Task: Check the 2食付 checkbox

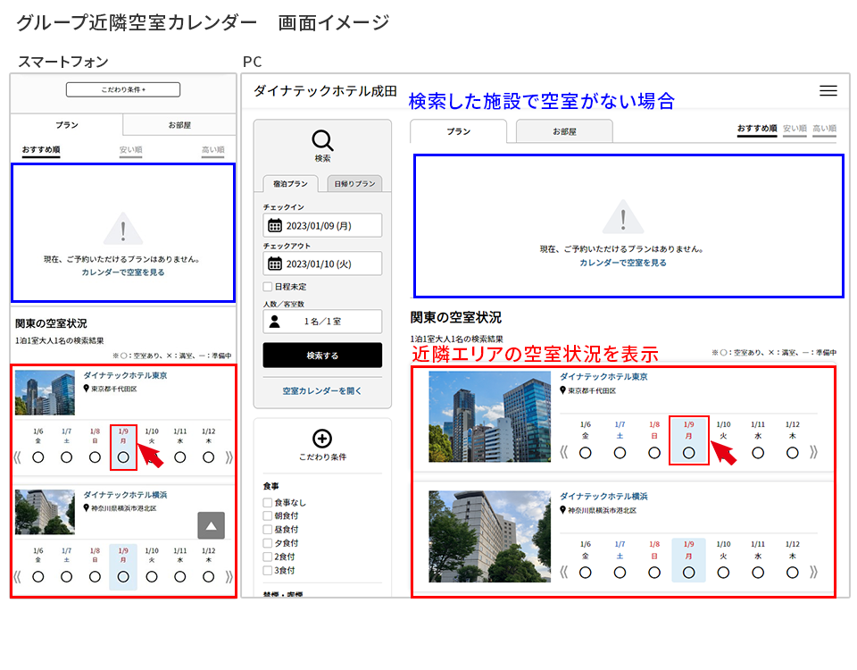Action: (x=268, y=557)
